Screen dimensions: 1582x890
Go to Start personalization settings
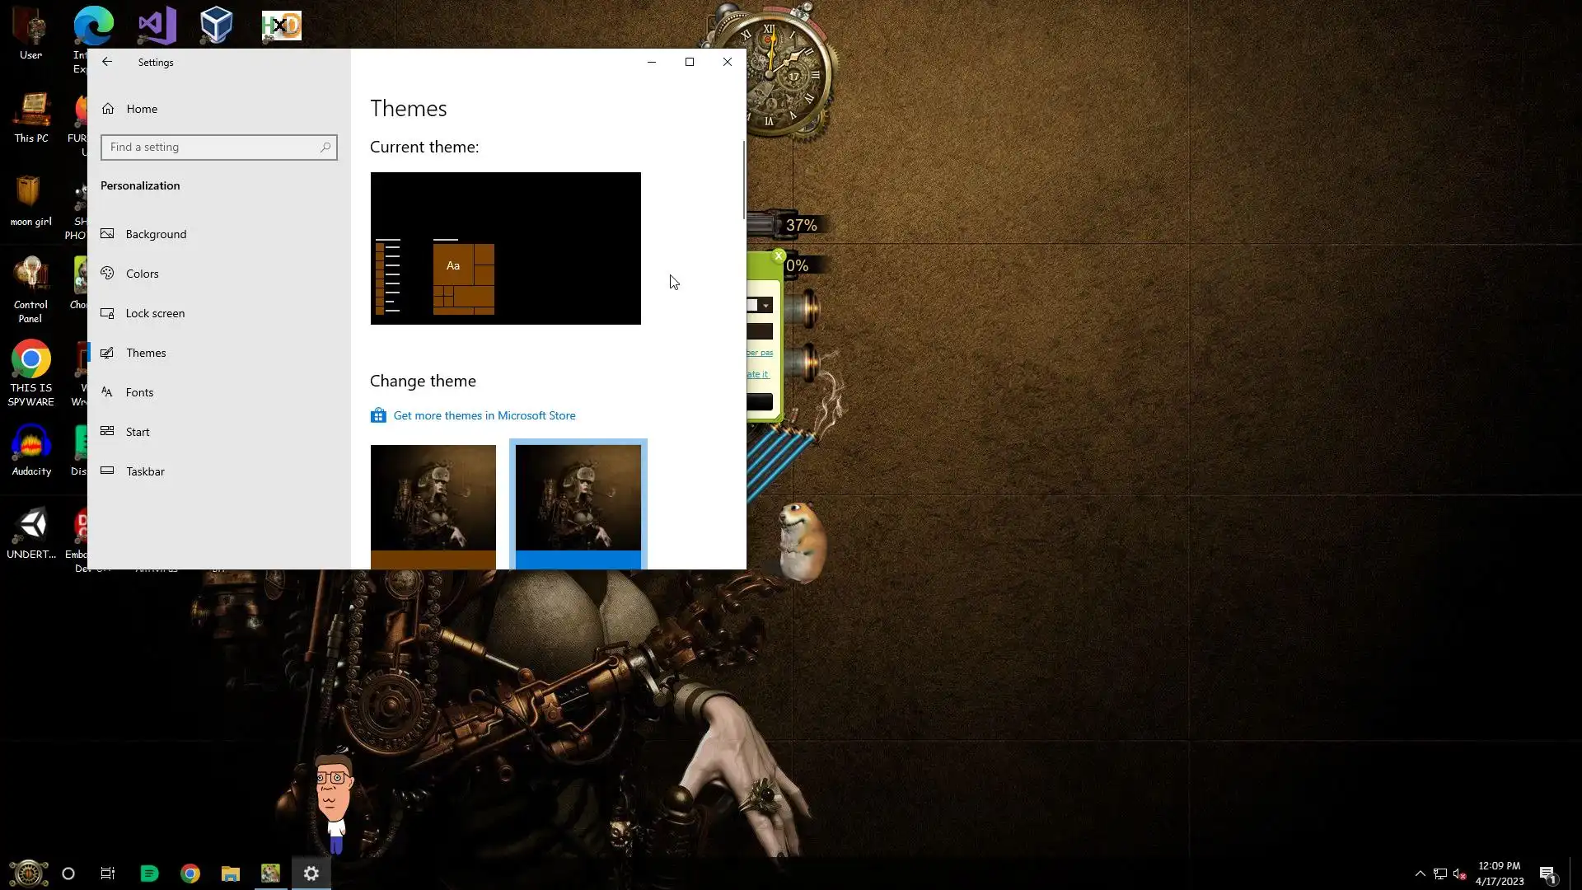(x=138, y=432)
